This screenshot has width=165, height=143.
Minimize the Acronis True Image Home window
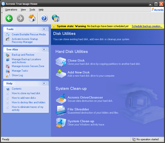click(151, 4)
